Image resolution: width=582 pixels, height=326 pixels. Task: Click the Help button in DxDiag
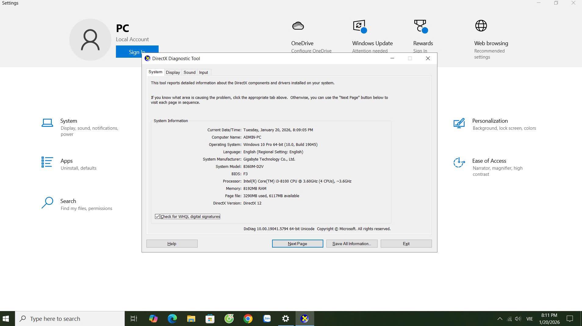click(x=172, y=244)
